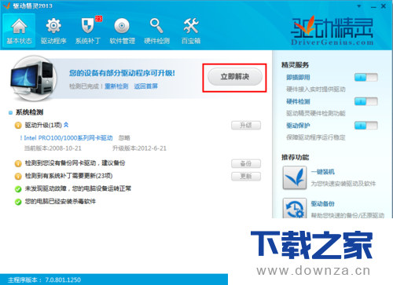Viewport: 393px width, 285px height.
Task: Open the 软件管理 disc icon
Action: click(122, 26)
